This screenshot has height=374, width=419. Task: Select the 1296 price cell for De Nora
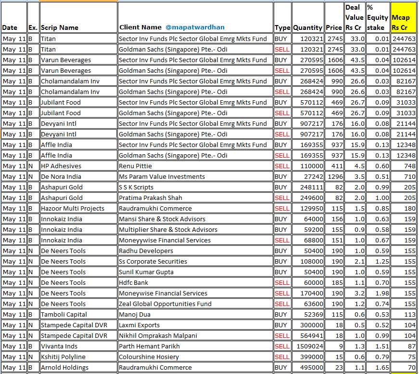point(334,177)
